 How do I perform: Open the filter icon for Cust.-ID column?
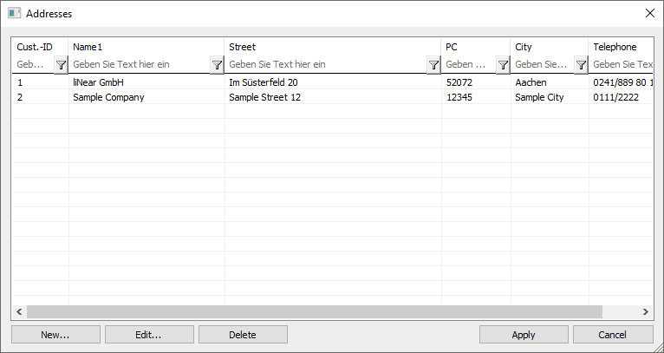tap(61, 65)
